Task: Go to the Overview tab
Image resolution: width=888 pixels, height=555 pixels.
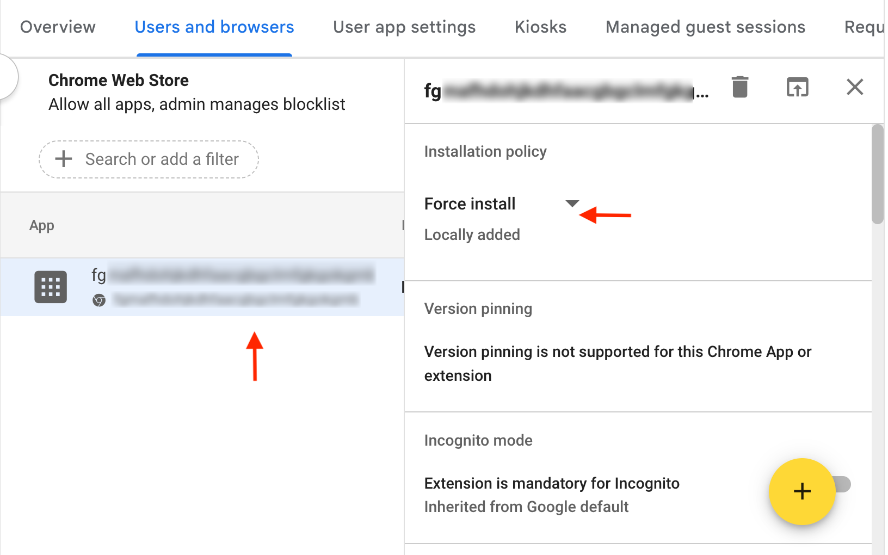Action: tap(57, 27)
